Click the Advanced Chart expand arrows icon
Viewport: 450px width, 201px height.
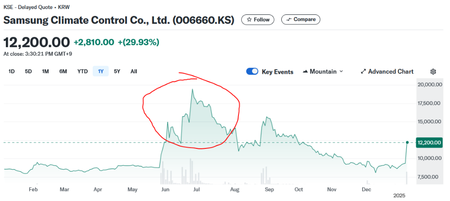364,71
